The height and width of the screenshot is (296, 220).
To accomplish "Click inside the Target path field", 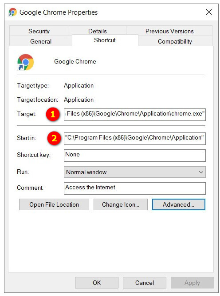I will [135, 115].
